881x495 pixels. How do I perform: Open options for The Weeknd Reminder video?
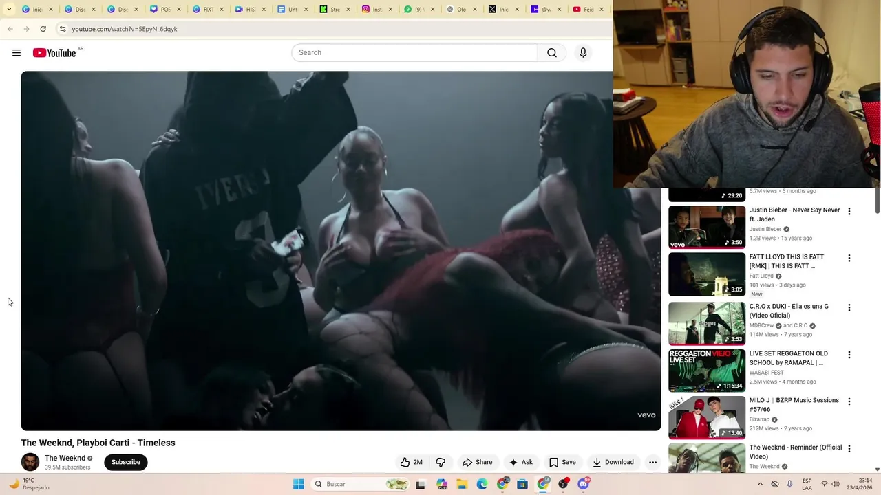pyautogui.click(x=849, y=449)
